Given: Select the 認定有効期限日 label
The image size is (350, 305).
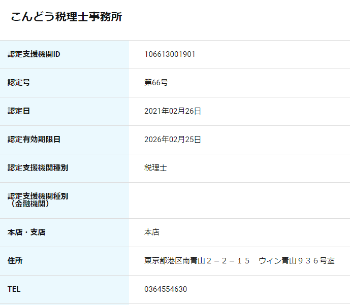Looking at the screenshot, I should pyautogui.click(x=34, y=140).
